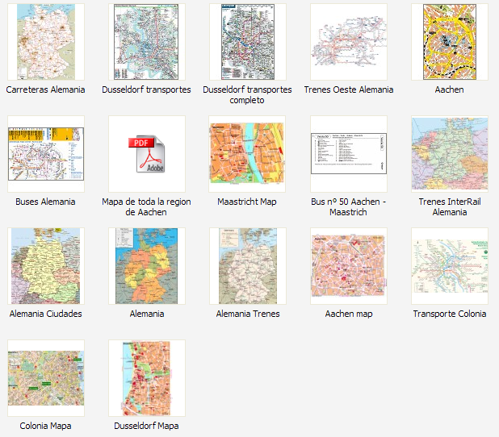The height and width of the screenshot is (437, 499).
Task: Click the 'Colonia Mapa' file name label
Action: click(x=45, y=426)
